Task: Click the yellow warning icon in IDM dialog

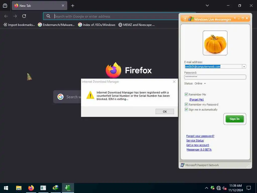Action: 90,95
